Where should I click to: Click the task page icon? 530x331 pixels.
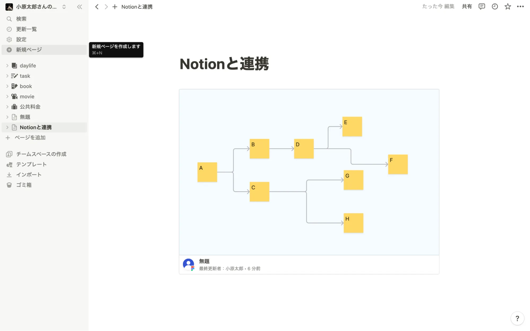14,76
